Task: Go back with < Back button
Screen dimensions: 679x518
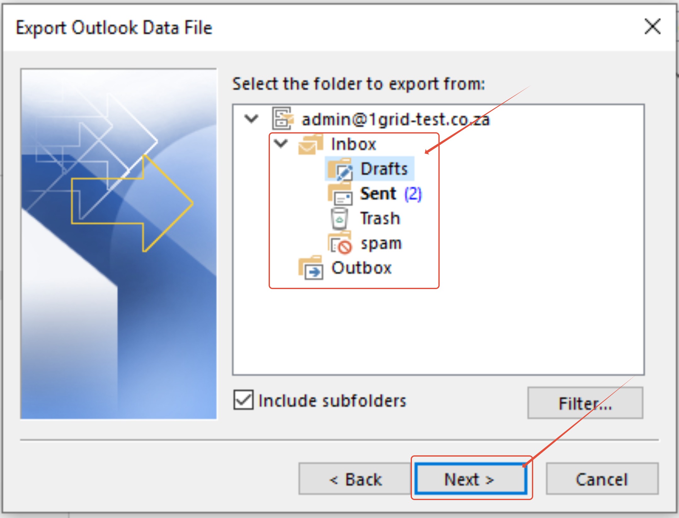Action: pos(355,479)
